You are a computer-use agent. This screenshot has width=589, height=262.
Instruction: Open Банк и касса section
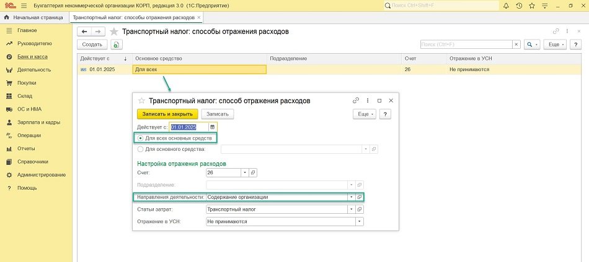click(32, 57)
